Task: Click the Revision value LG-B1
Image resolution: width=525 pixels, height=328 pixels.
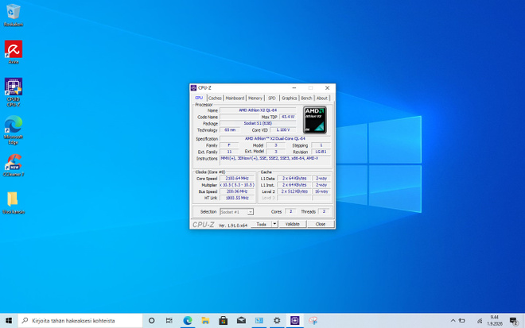Action: pos(321,152)
